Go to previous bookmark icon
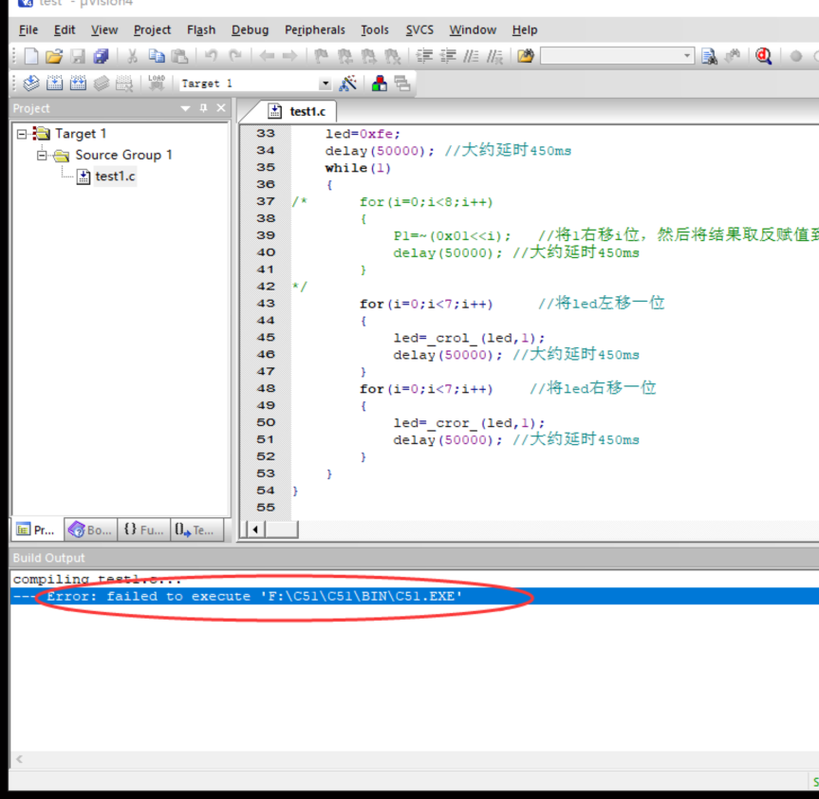Image resolution: width=819 pixels, height=799 pixels. (x=344, y=56)
